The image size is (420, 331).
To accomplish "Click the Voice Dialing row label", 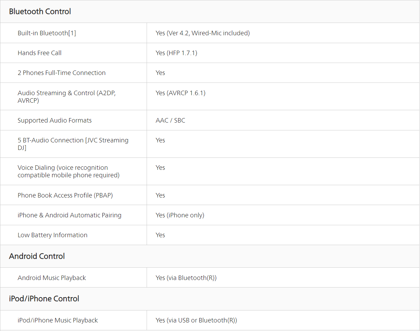I will point(69,171).
